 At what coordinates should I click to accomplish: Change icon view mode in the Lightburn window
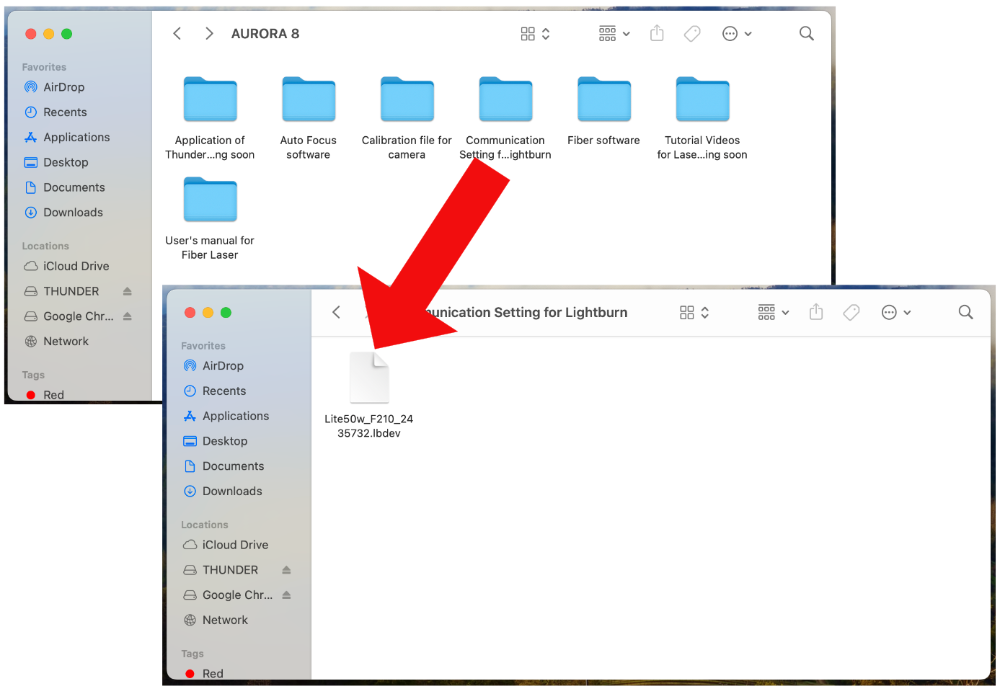click(x=694, y=313)
